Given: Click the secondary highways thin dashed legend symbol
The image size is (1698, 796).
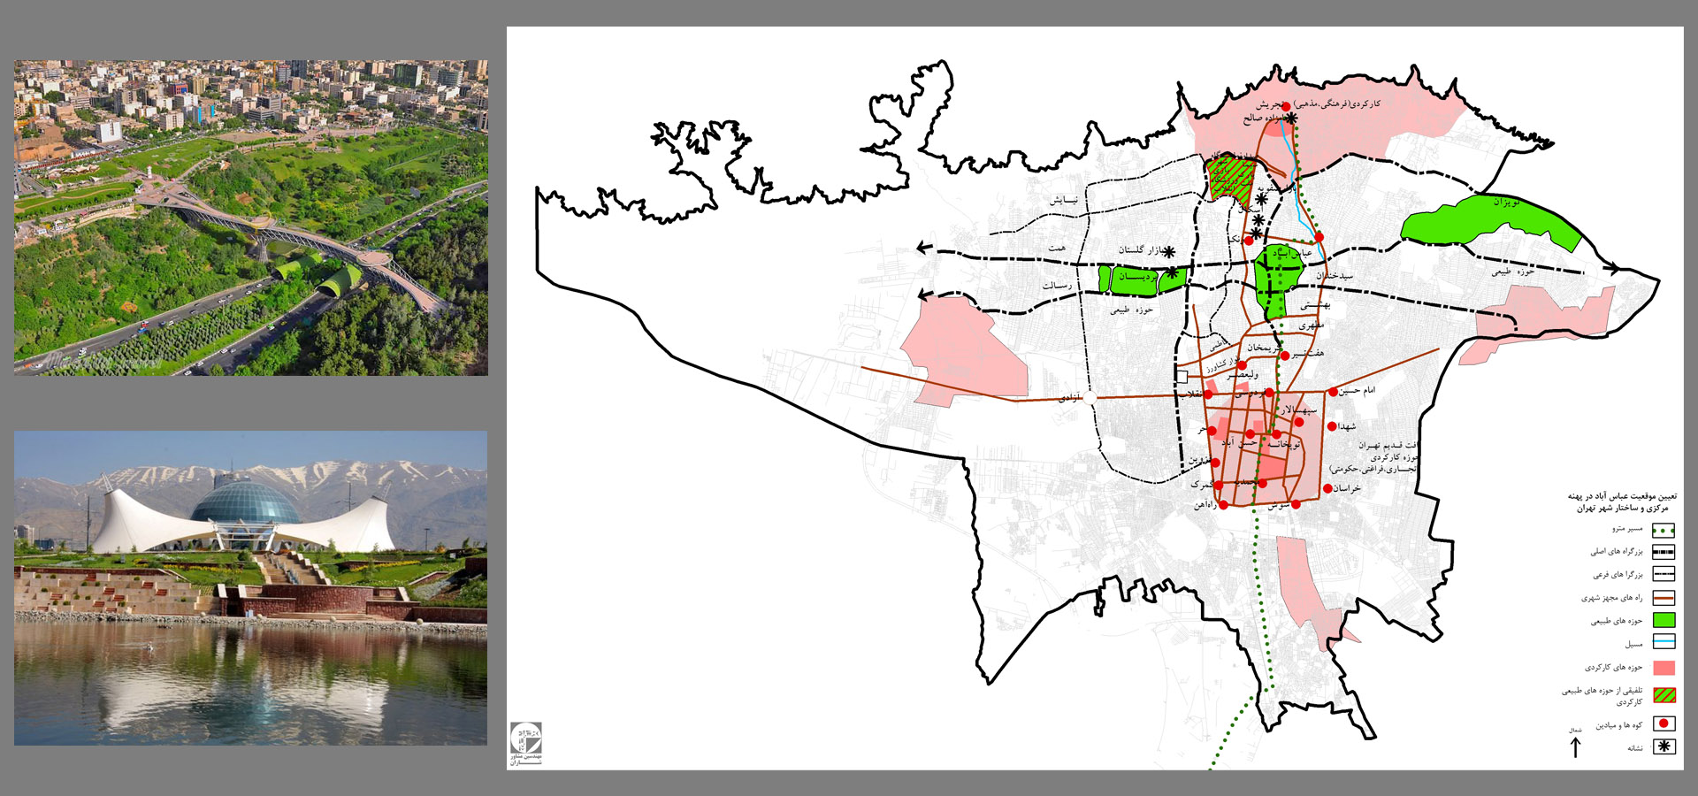Looking at the screenshot, I should click(x=1664, y=574).
